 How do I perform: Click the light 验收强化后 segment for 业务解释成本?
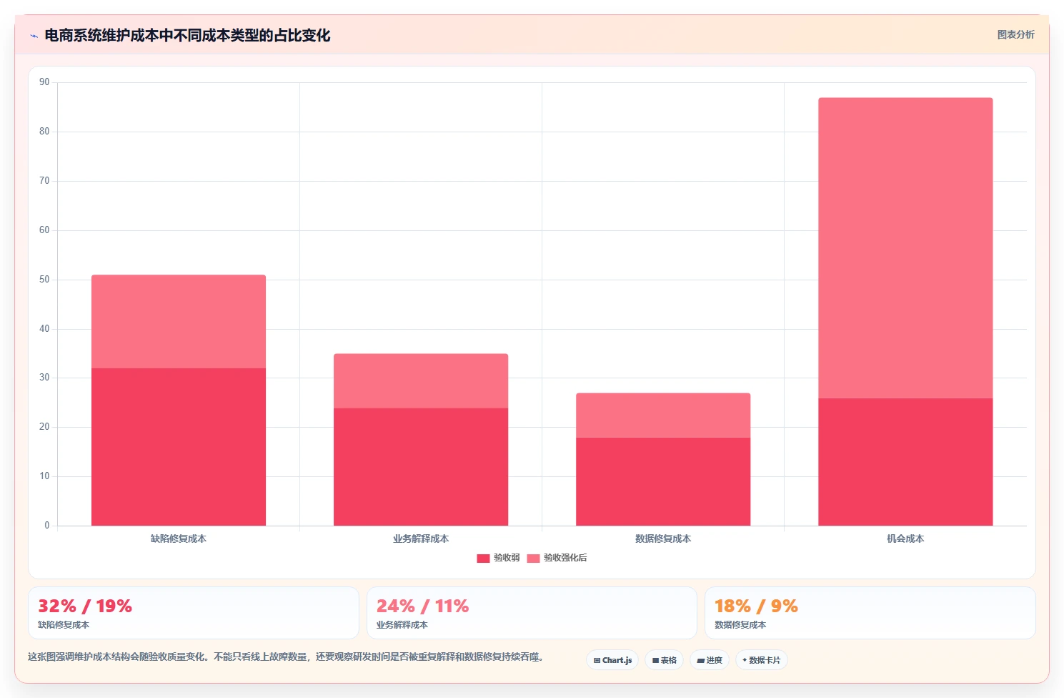(421, 381)
